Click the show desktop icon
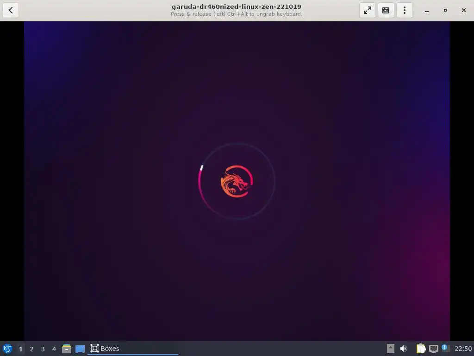 80,349
